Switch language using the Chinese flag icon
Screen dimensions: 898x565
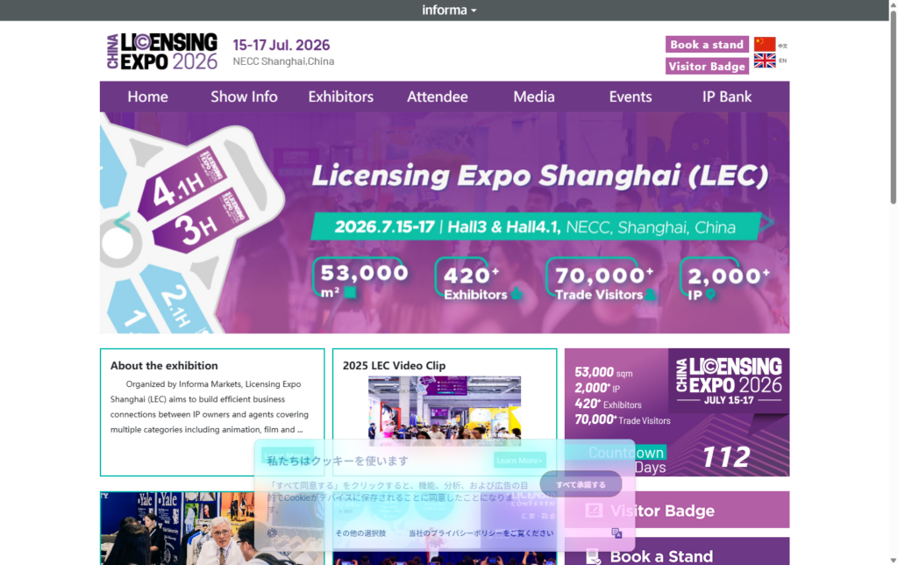pyautogui.click(x=765, y=44)
